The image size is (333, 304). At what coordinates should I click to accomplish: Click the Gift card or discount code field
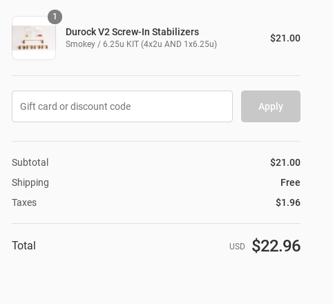[x=122, y=106]
